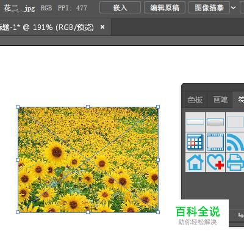Switch to the 色板 tab
The width and height of the screenshot is (244, 244).
195,100
